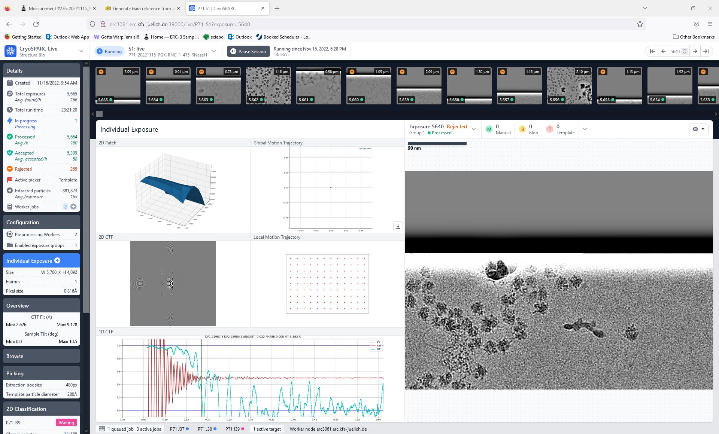Open Exposure 5640 status dropdown chevron
719x434 pixels.
pyautogui.click(x=474, y=129)
